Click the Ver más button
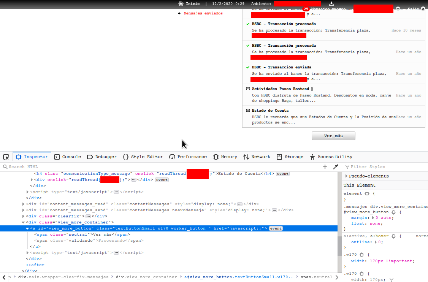428x282 pixels. 333,136
